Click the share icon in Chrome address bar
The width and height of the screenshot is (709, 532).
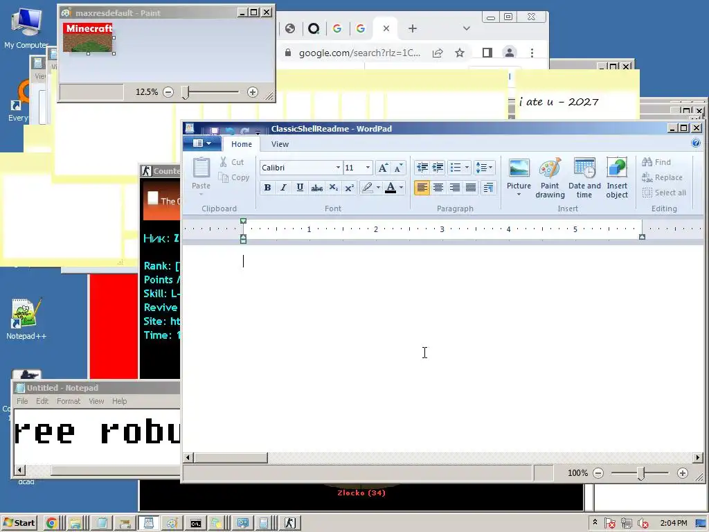click(438, 53)
